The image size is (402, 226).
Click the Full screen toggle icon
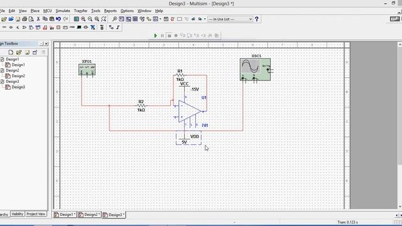(76, 19)
